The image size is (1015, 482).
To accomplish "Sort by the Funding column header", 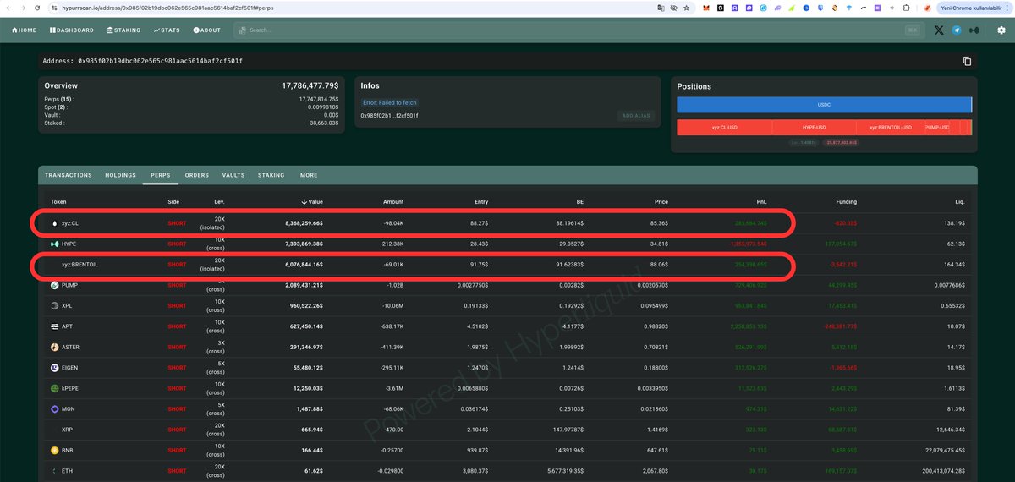I will tap(847, 201).
